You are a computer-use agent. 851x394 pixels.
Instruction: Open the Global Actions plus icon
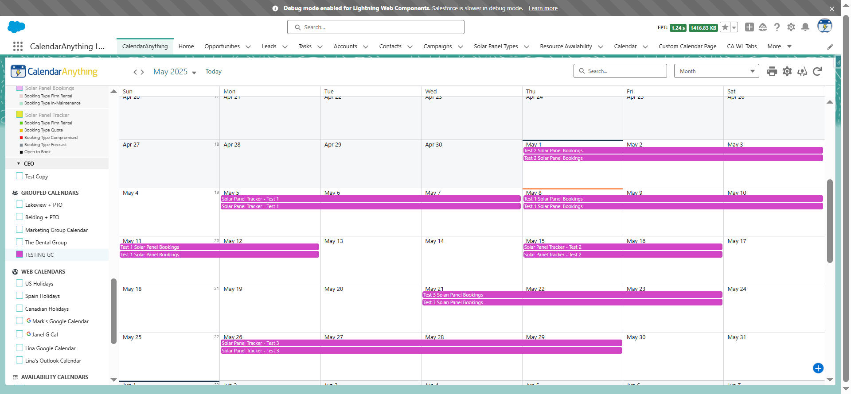tap(750, 27)
